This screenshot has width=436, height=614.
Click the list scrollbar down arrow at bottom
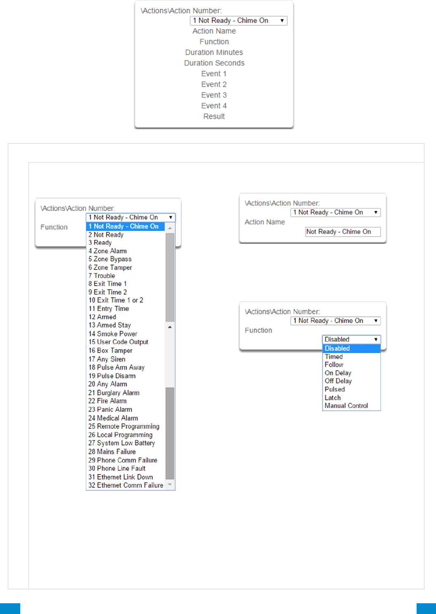pos(170,485)
